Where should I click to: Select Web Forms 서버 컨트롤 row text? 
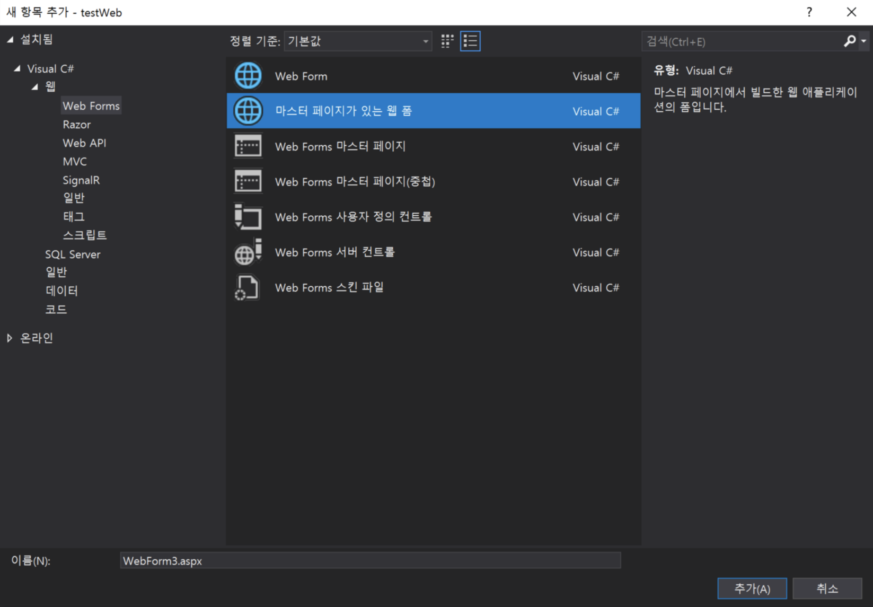pos(335,252)
